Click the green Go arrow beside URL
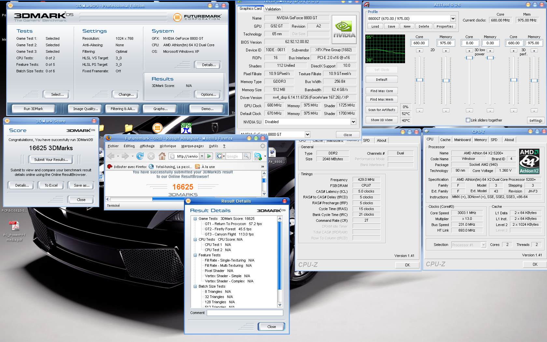The width and height of the screenshot is (547, 342). point(209,156)
